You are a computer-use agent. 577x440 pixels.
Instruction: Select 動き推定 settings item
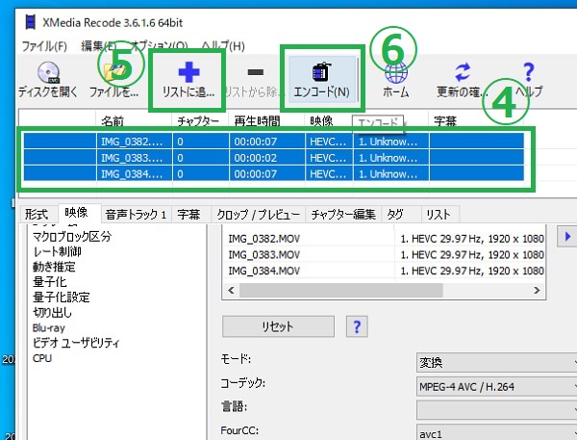point(54,267)
